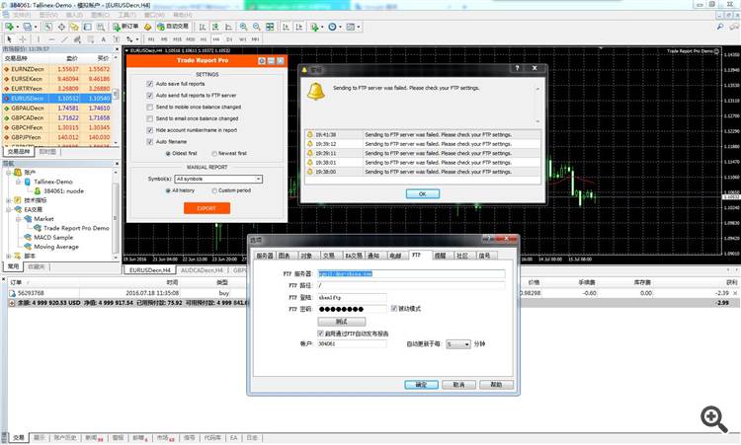741x445 pixels.
Task: Toggle the chart shift icon
Action: (299, 27)
